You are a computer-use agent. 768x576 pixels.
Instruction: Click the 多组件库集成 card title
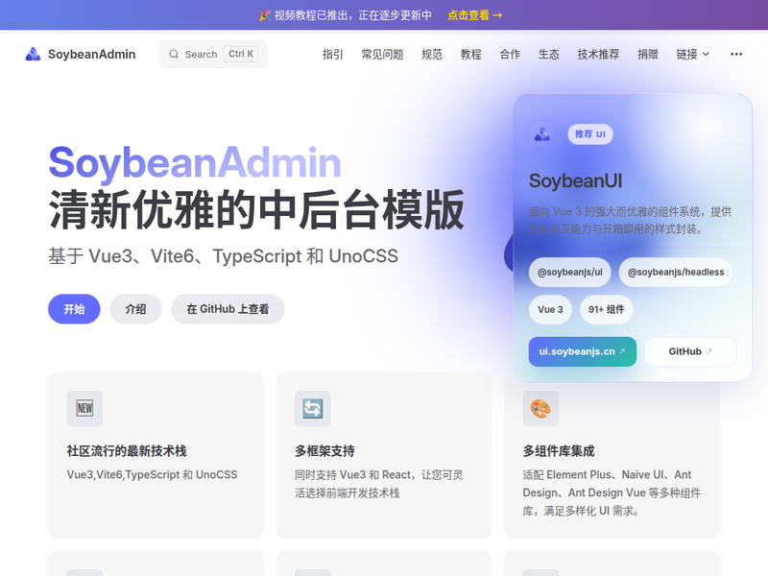559,451
